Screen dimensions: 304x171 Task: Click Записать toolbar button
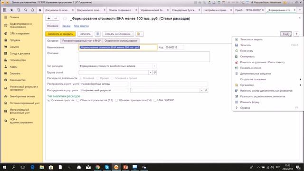click(85, 34)
